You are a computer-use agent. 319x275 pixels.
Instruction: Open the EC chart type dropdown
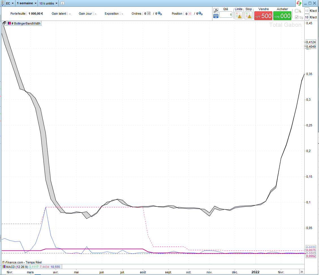pyautogui.click(x=10, y=3)
